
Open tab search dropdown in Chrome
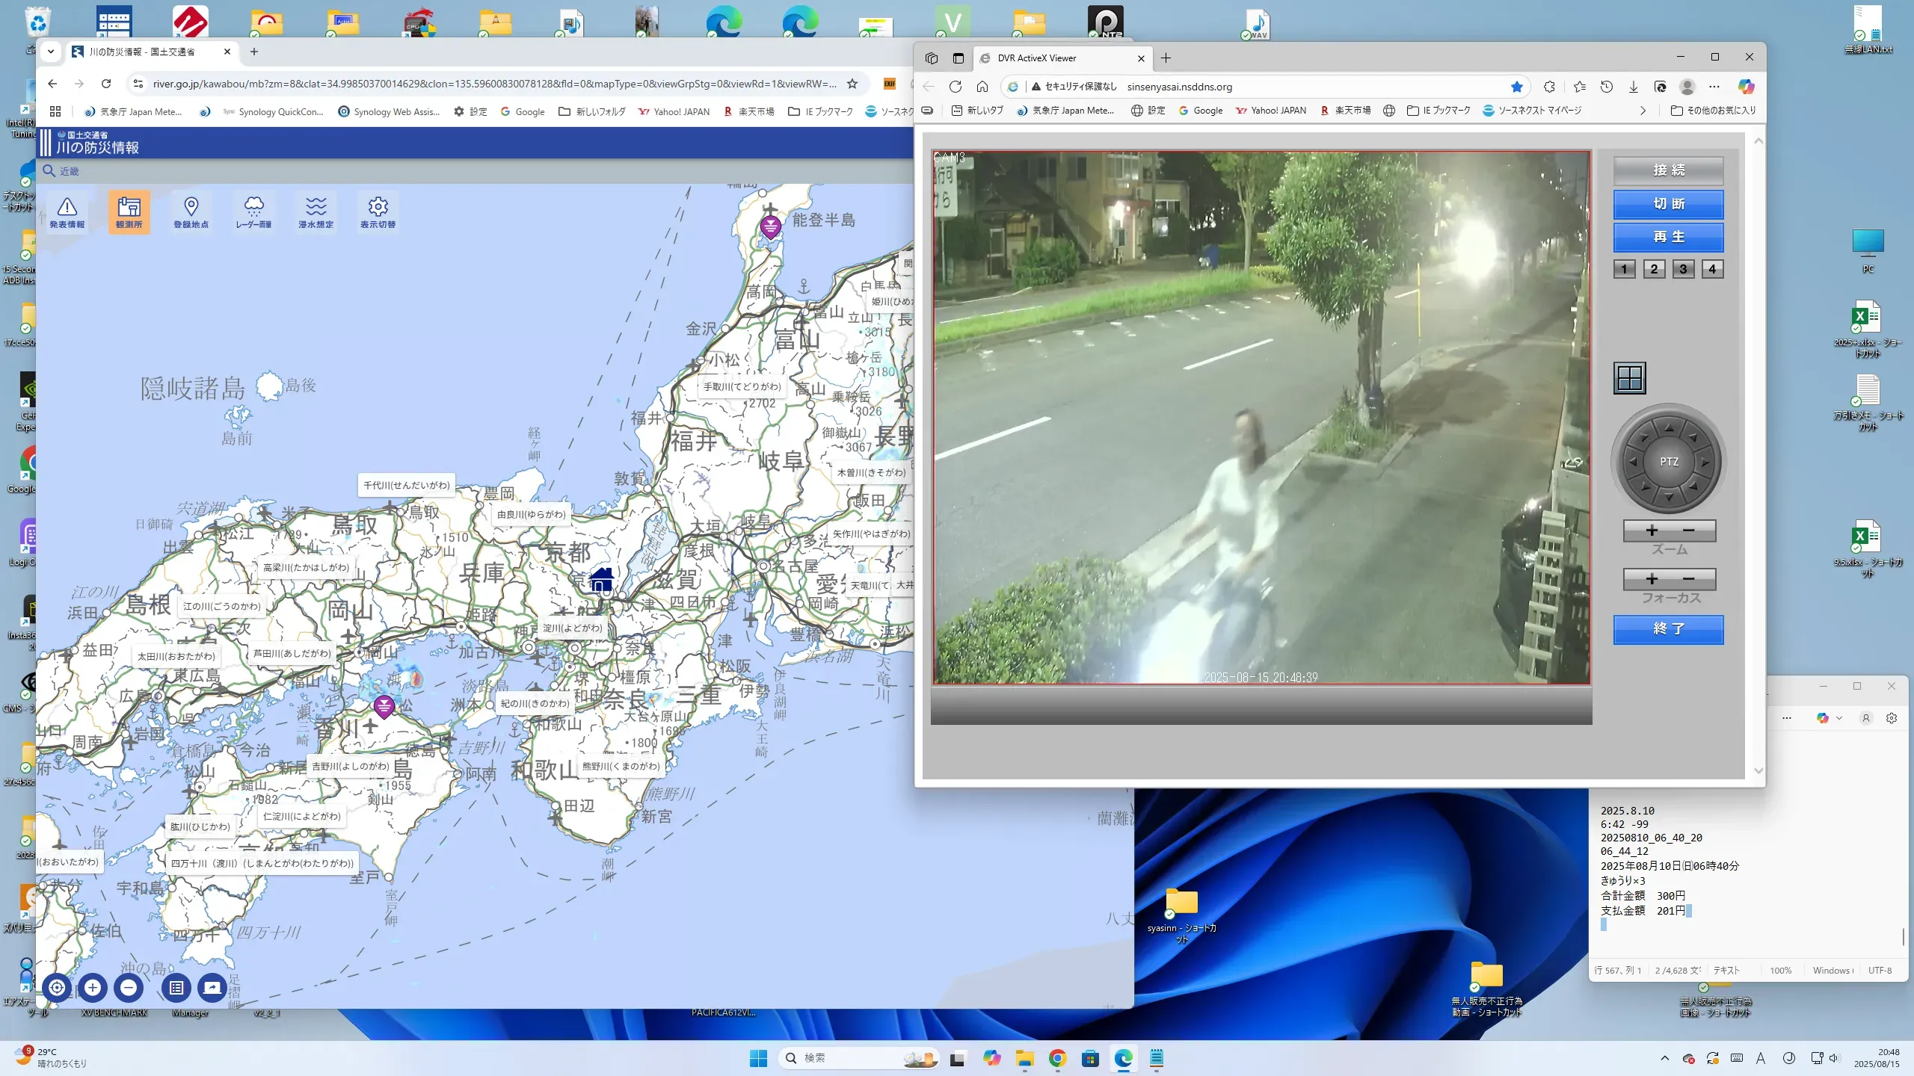click(50, 52)
